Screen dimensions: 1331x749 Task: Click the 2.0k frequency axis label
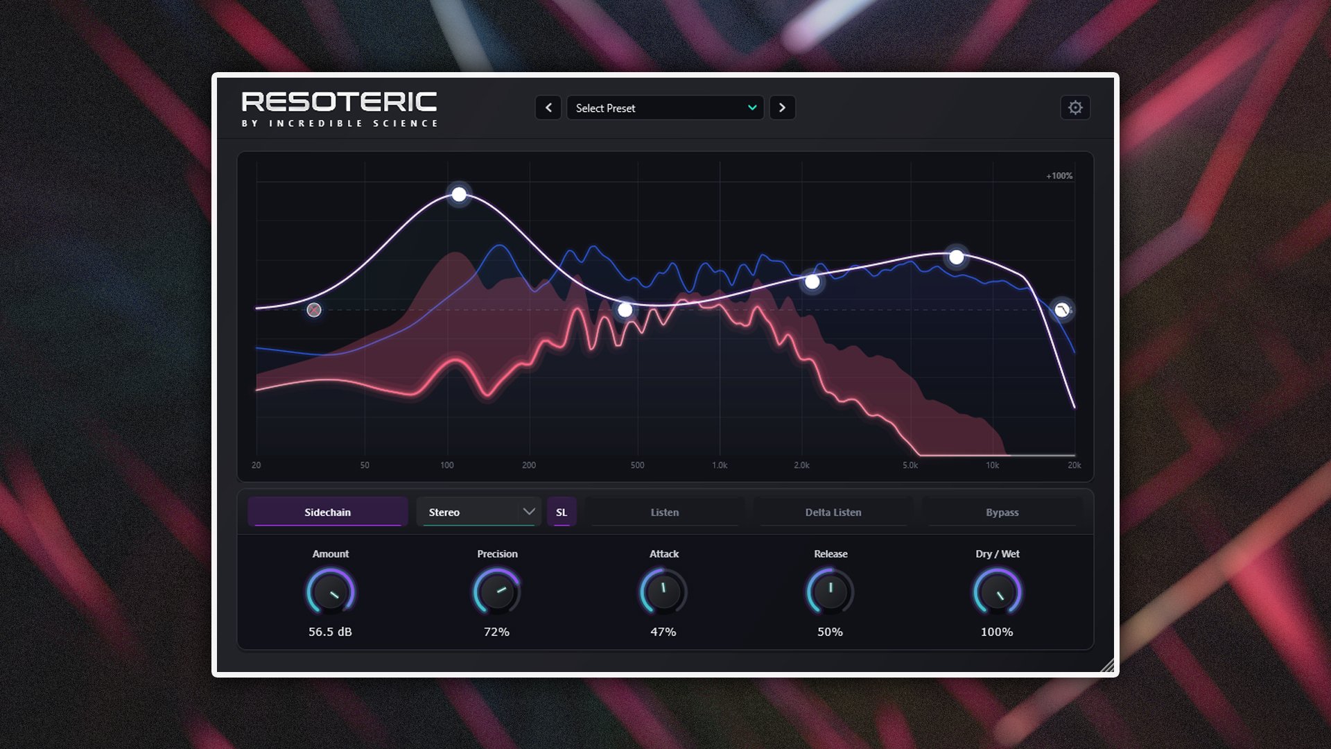click(x=802, y=465)
